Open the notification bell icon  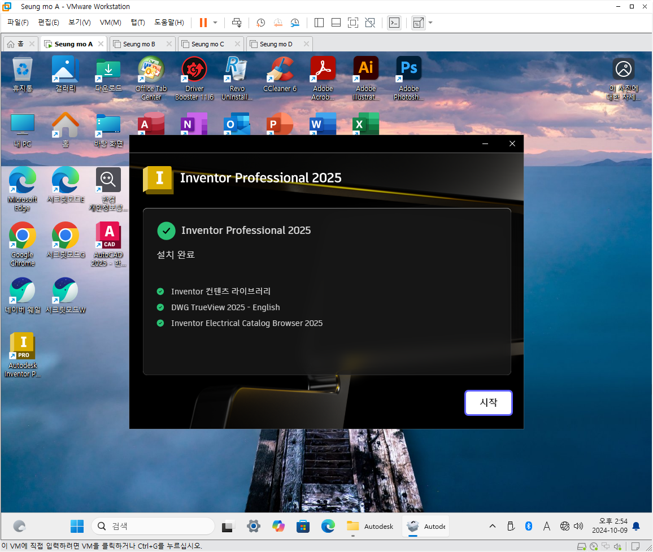pyautogui.click(x=636, y=526)
